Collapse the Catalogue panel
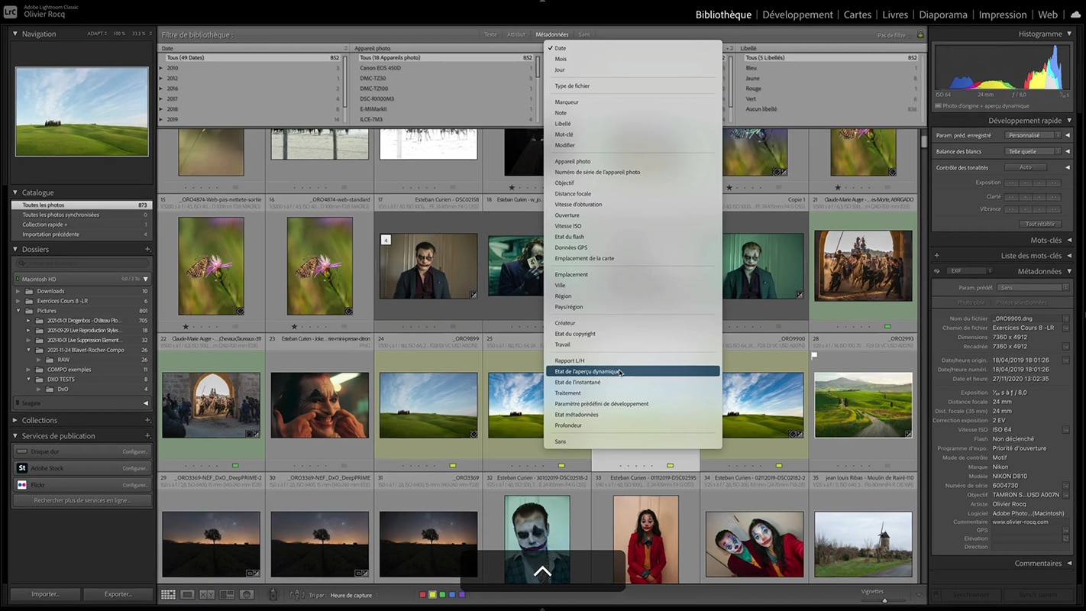 click(x=15, y=192)
